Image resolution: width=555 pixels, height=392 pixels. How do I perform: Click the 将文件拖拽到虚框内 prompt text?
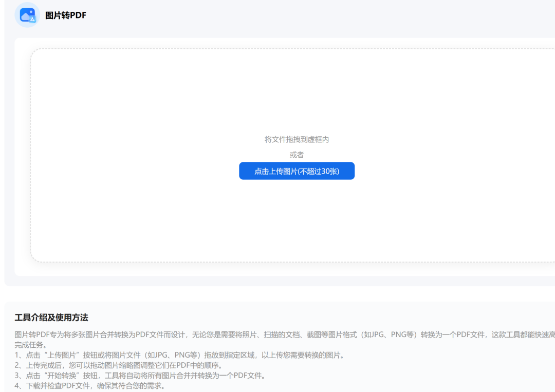click(297, 139)
